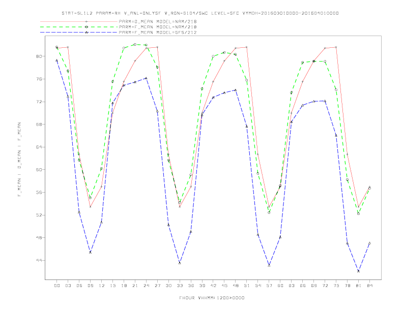Click the x-axis forecast hour label 21
403x311 pixels.
pyautogui.click(x=135, y=286)
